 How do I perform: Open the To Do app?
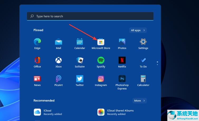pos(143,62)
